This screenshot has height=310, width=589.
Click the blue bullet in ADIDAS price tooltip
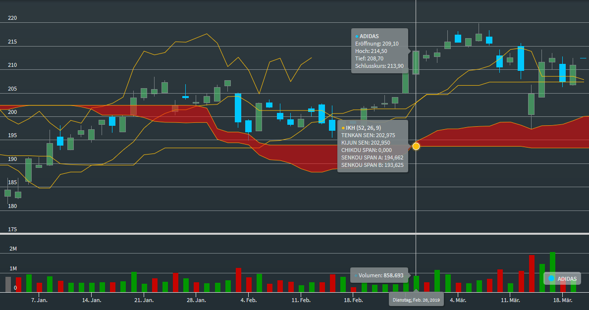pos(357,36)
